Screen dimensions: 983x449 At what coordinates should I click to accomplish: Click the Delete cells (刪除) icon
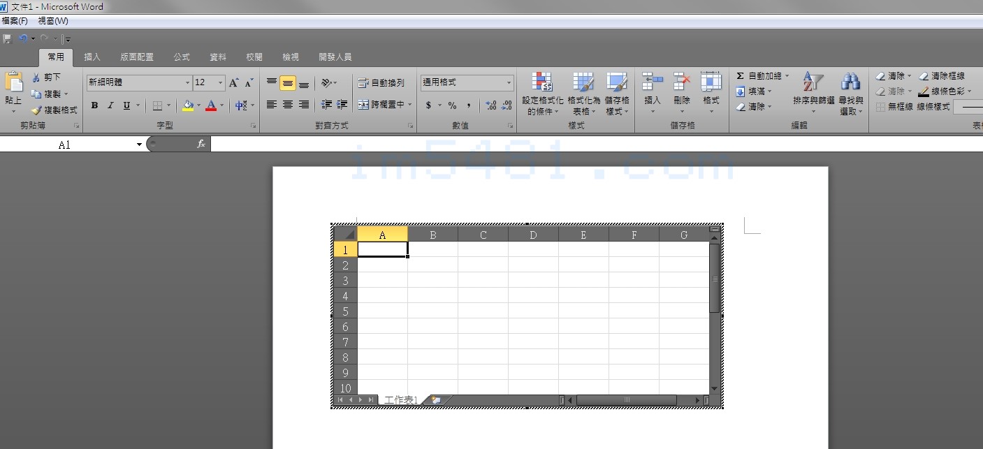click(x=682, y=82)
